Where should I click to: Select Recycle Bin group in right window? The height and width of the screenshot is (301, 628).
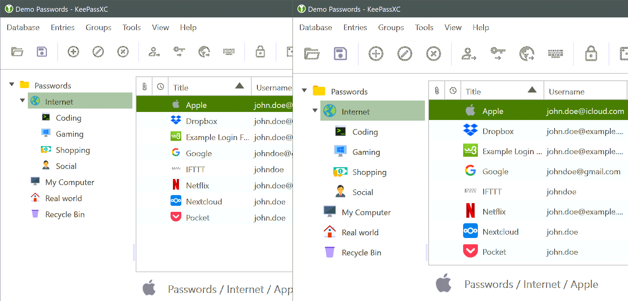(x=361, y=253)
